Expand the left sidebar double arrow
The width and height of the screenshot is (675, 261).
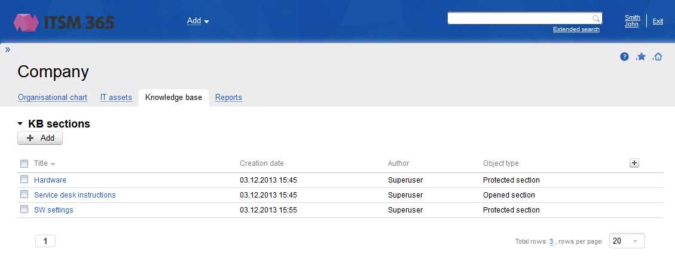click(x=8, y=50)
